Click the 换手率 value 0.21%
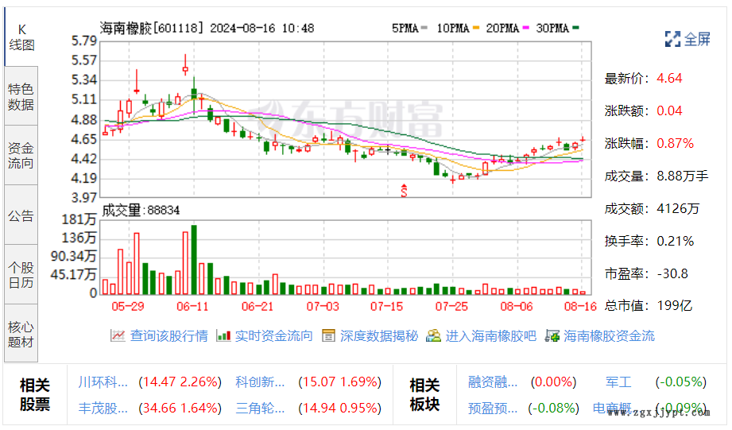The image size is (732, 430). [675, 241]
